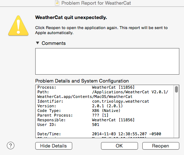Screen dimensions: 184x155
Task: Click the document icon in title bar
Action: (x=57, y=3)
